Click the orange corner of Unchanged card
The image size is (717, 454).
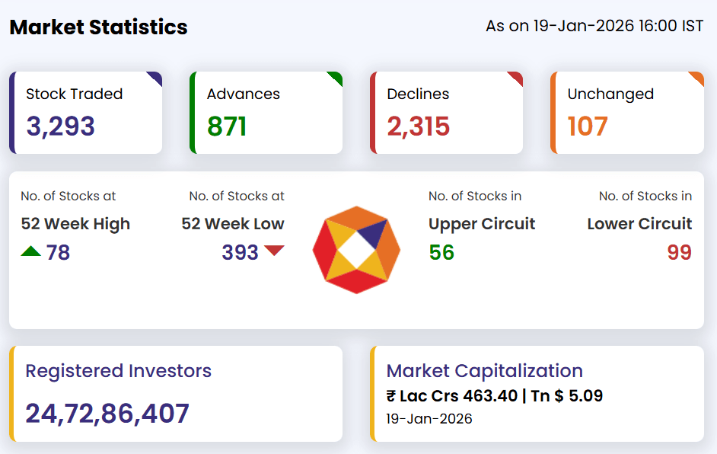click(x=697, y=77)
